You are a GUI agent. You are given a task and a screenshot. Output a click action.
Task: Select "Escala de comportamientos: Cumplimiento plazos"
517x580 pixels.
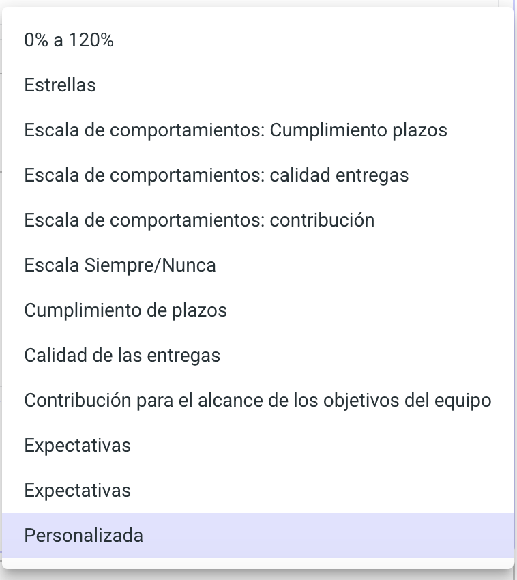pyautogui.click(x=235, y=130)
